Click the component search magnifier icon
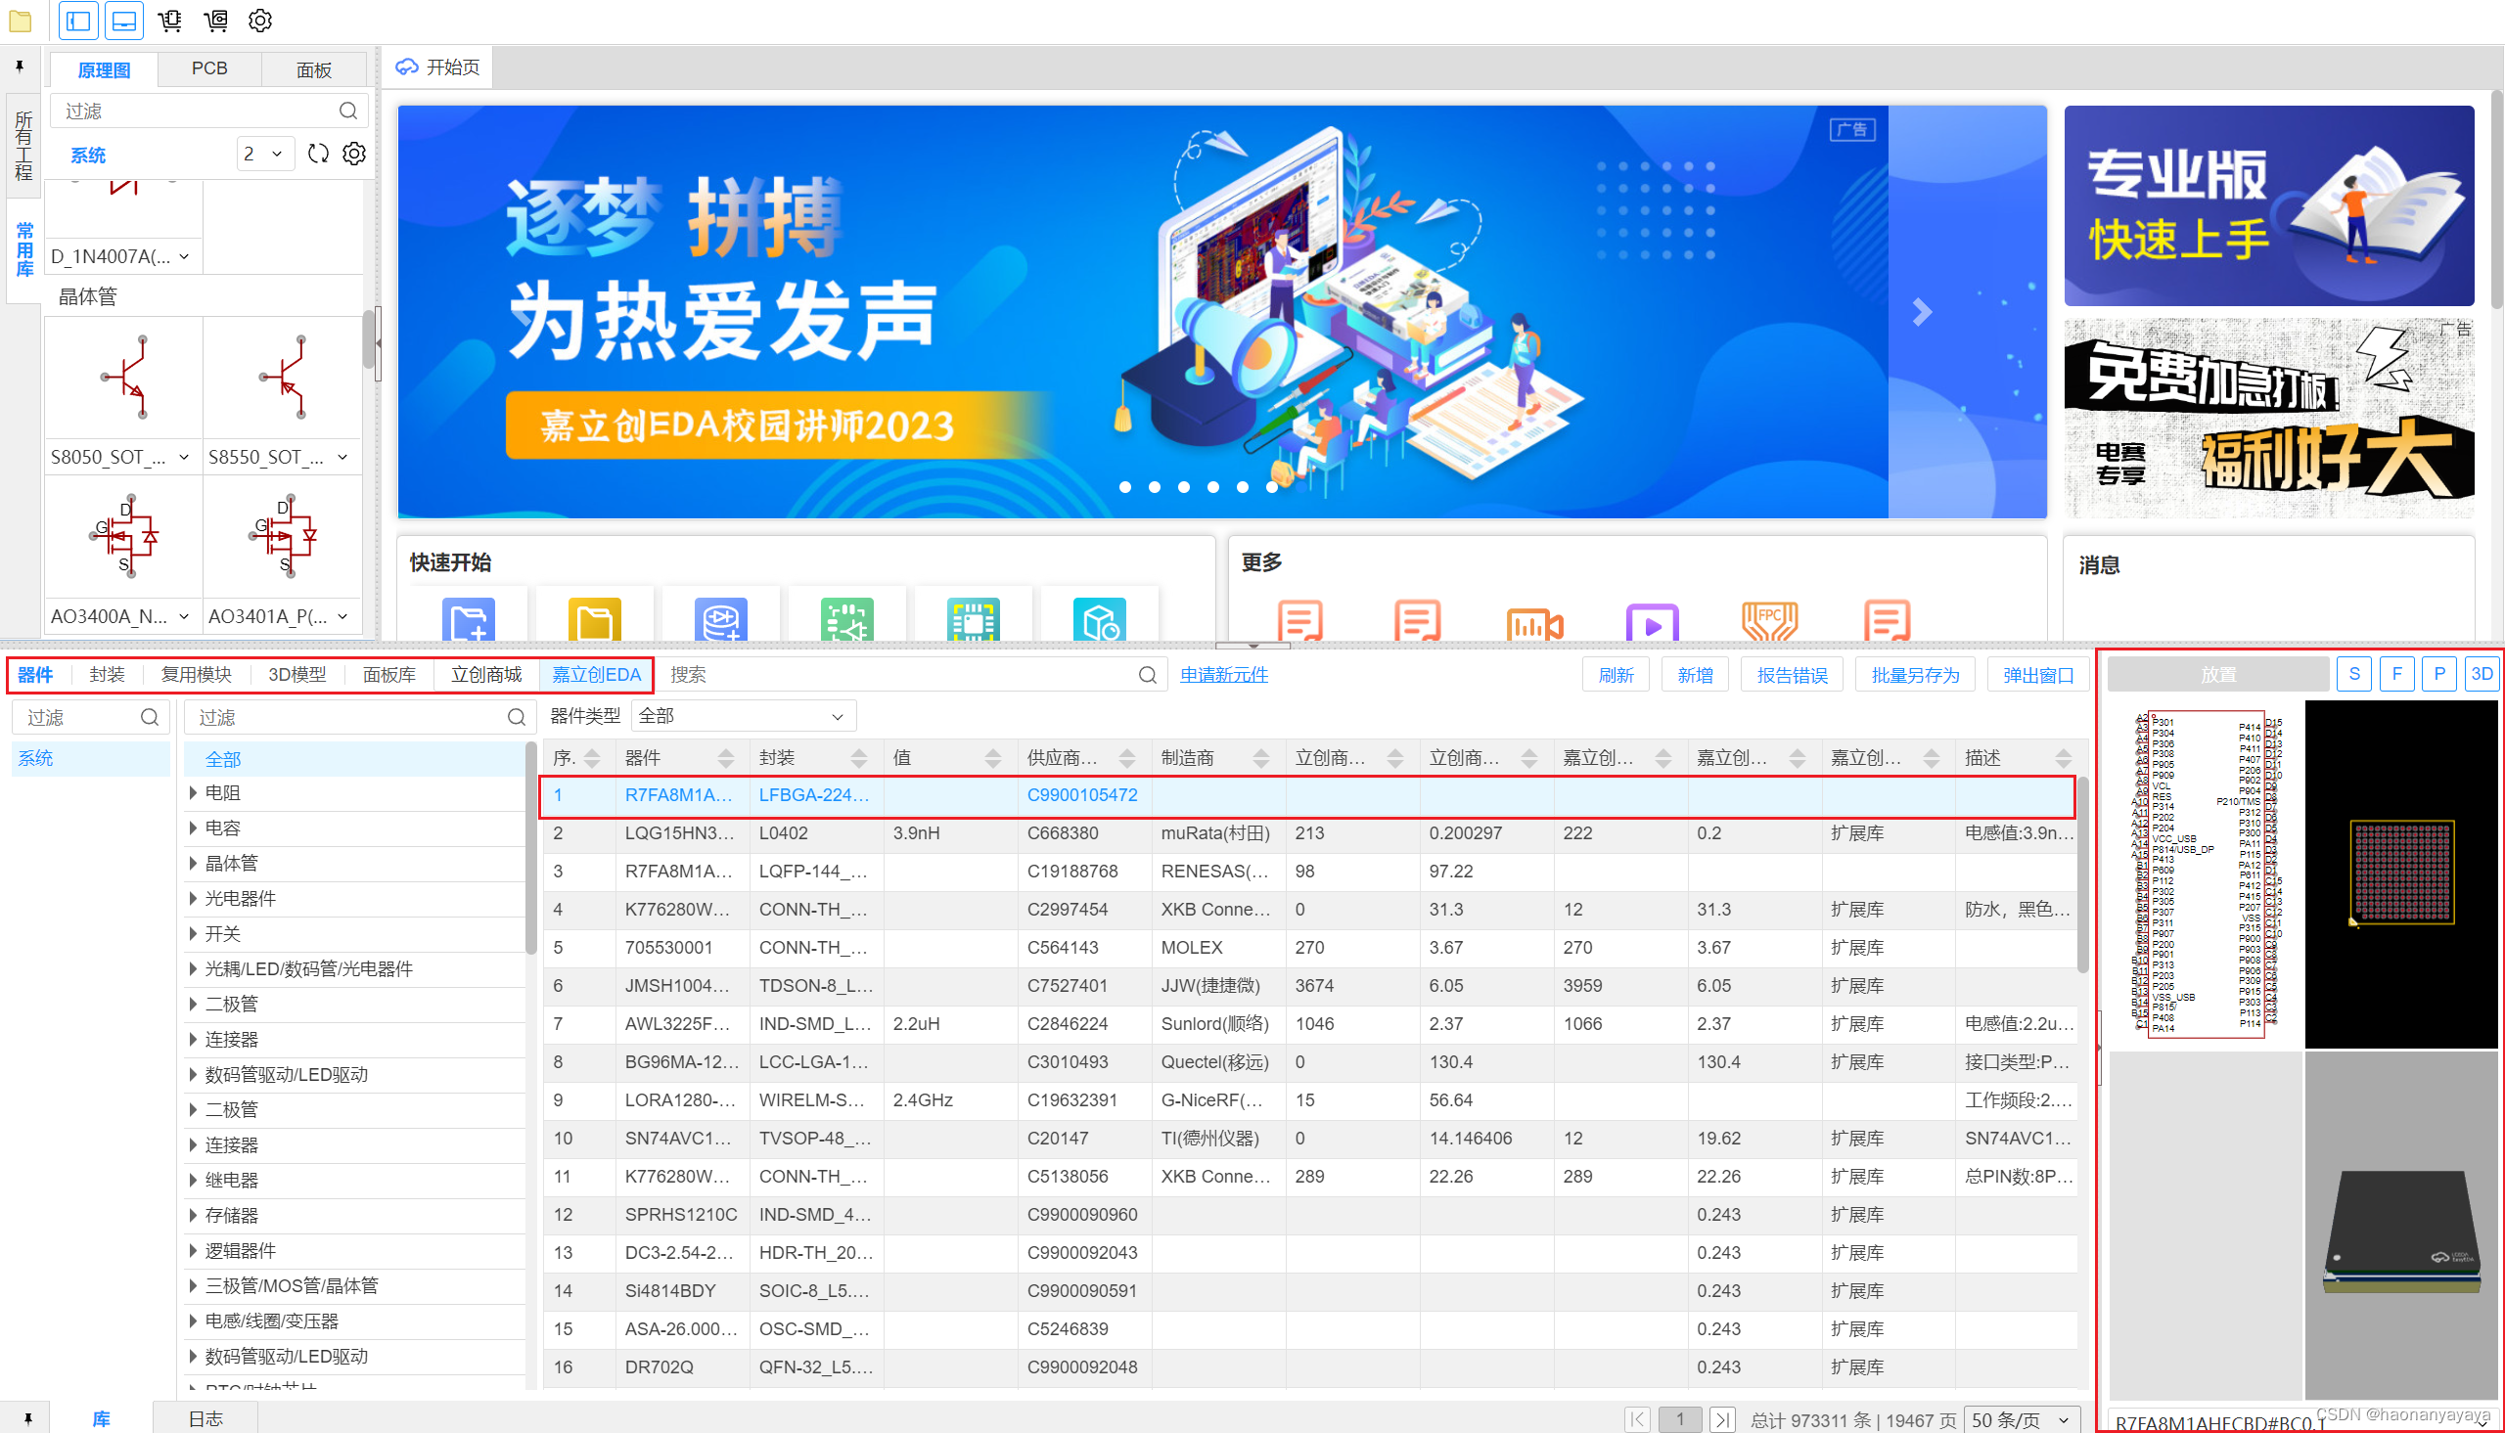This screenshot has height=1433, width=2505. 1147,675
